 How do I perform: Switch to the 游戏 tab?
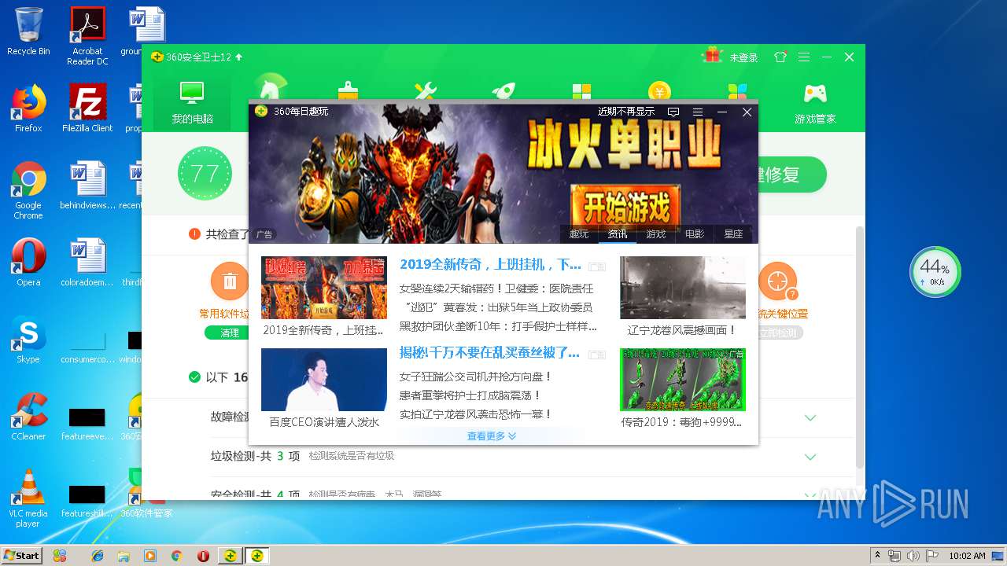click(x=656, y=234)
